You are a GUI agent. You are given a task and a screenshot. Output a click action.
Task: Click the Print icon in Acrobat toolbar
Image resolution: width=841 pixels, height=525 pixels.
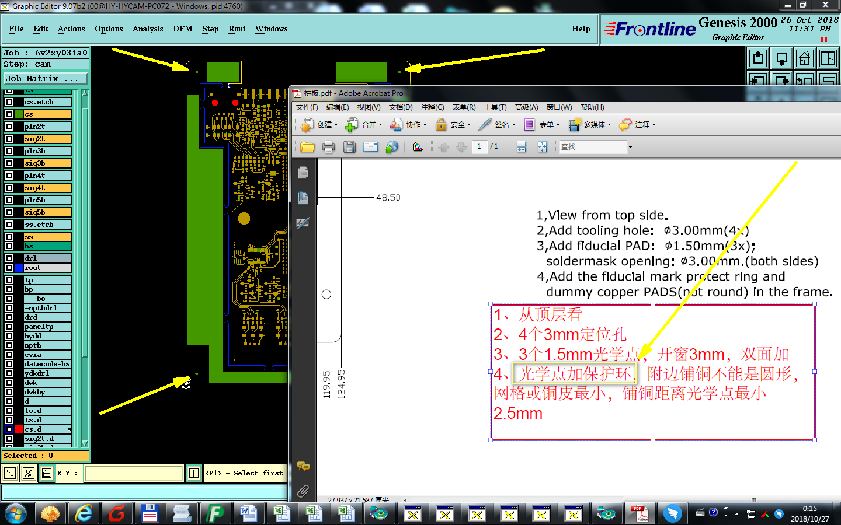328,147
